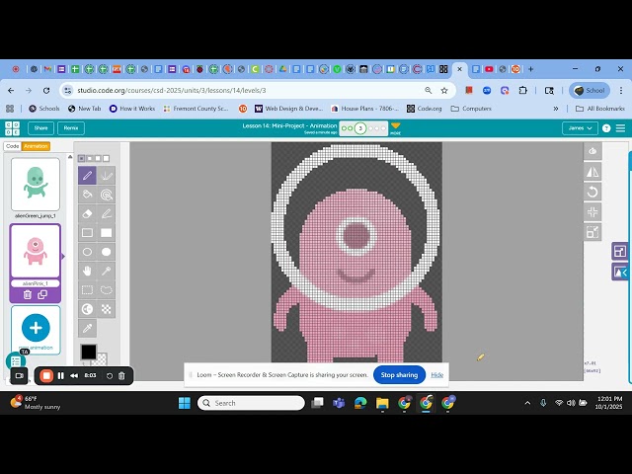This screenshot has height=474, width=632.
Task: Click the clone/cloud transform icon at top right
Action: pyautogui.click(x=592, y=151)
